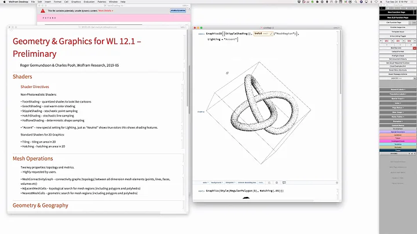The width and height of the screenshot is (417, 234).
Task: Click the Graphics RegularPolygon Hatching input cell
Action: coord(244,191)
